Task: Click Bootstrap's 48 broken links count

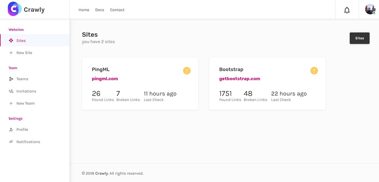Action: [248, 94]
